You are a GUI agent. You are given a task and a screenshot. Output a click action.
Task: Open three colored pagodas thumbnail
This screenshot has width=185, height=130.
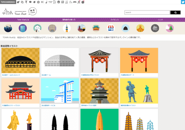(x=139, y=119)
